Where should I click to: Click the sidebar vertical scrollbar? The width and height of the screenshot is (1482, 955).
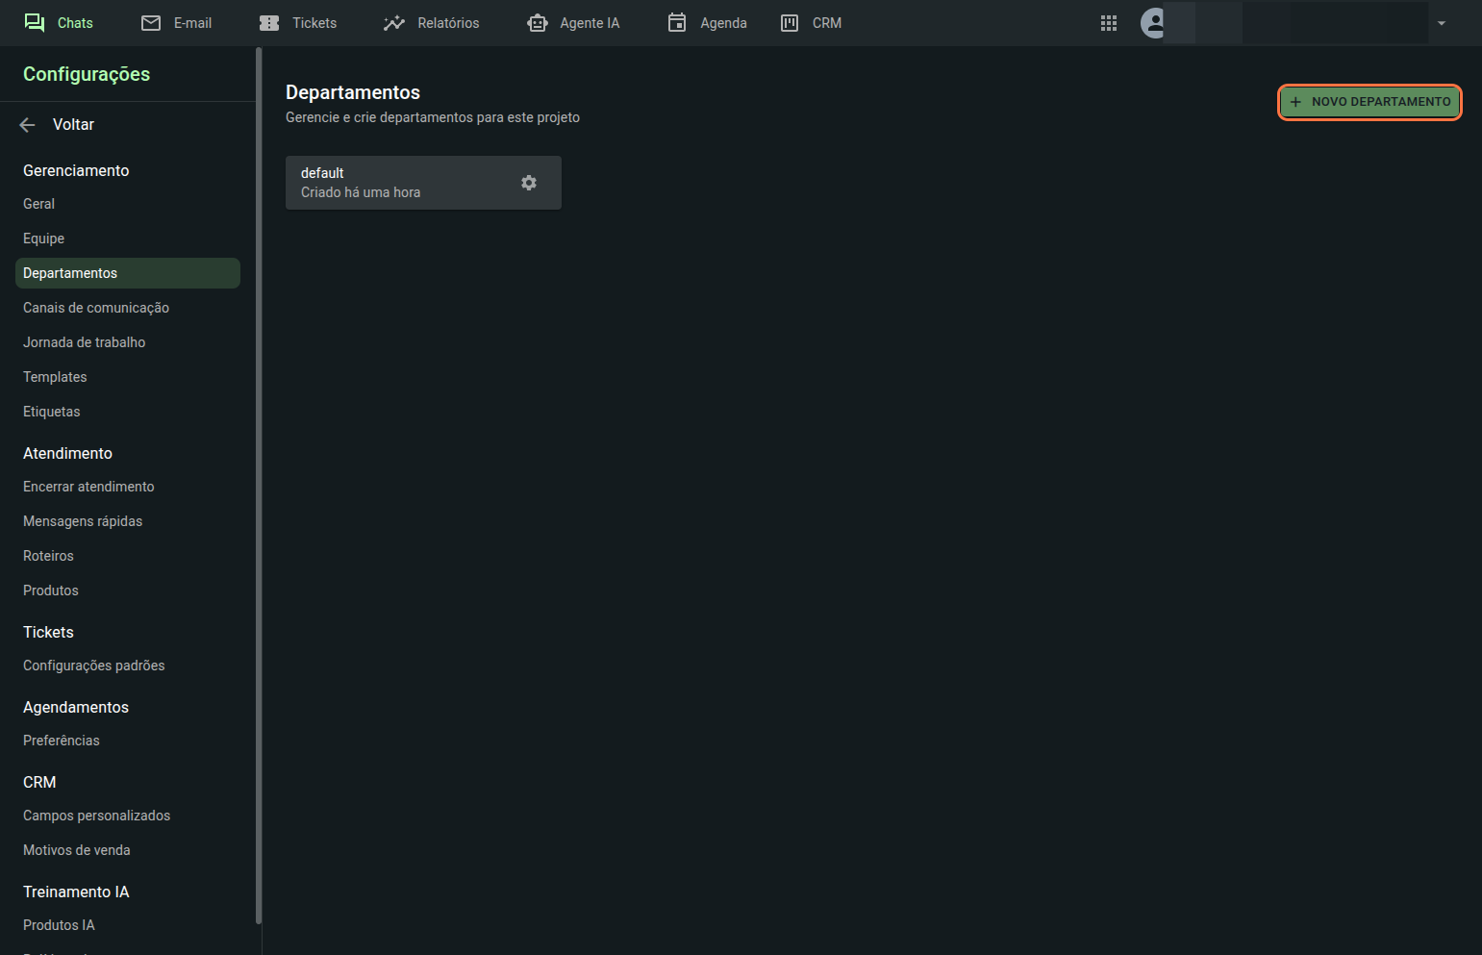point(259,481)
